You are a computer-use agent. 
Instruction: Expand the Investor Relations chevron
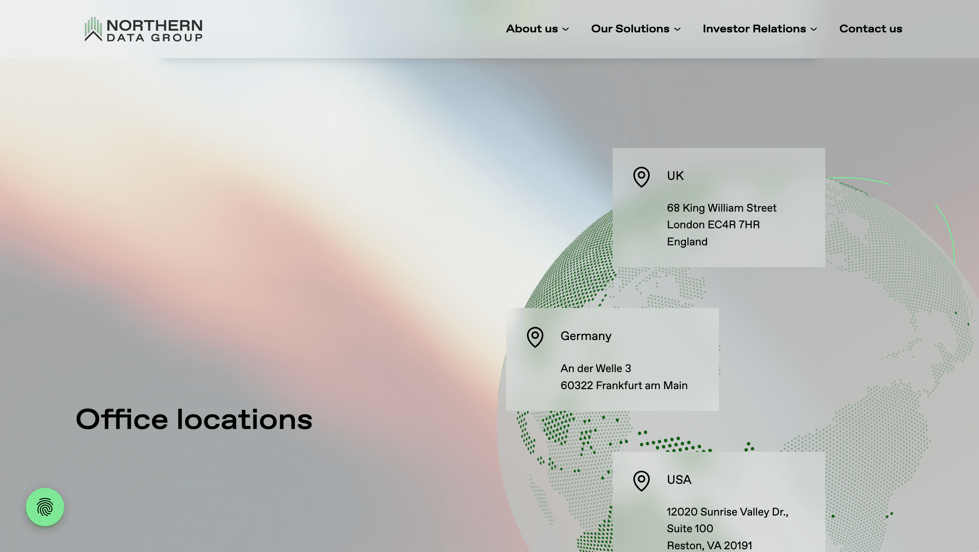coord(814,29)
